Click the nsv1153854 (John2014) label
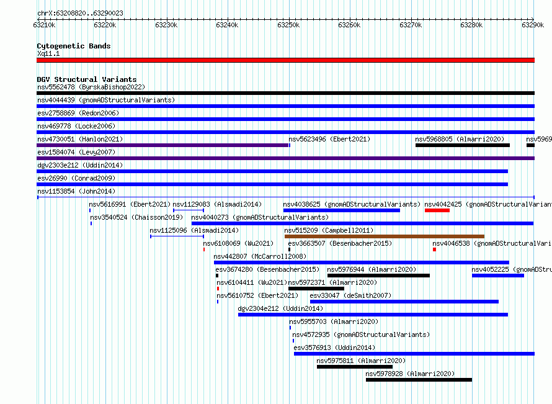The height and width of the screenshot is (404, 552). point(76,191)
